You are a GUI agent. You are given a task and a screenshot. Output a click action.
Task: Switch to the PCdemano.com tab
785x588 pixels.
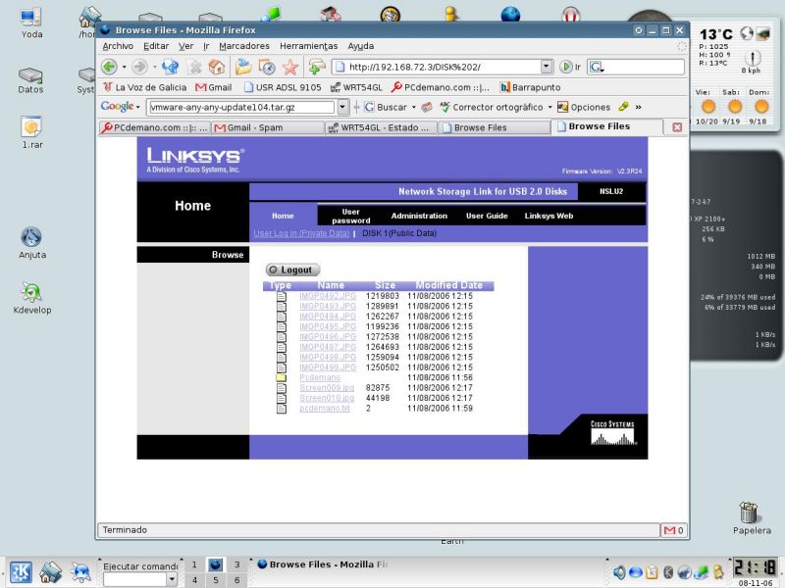point(154,128)
